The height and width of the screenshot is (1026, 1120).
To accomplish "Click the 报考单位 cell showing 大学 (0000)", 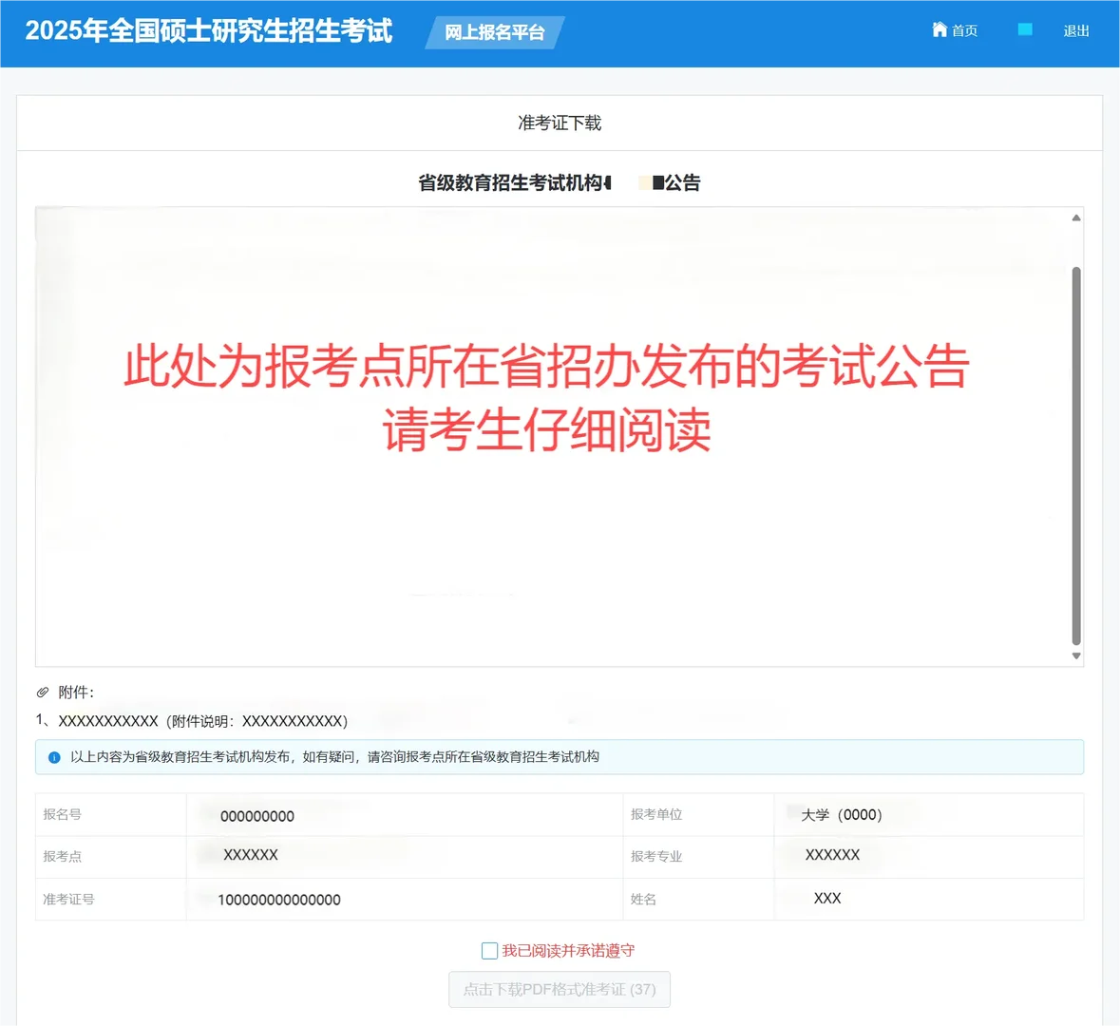I will [x=847, y=814].
